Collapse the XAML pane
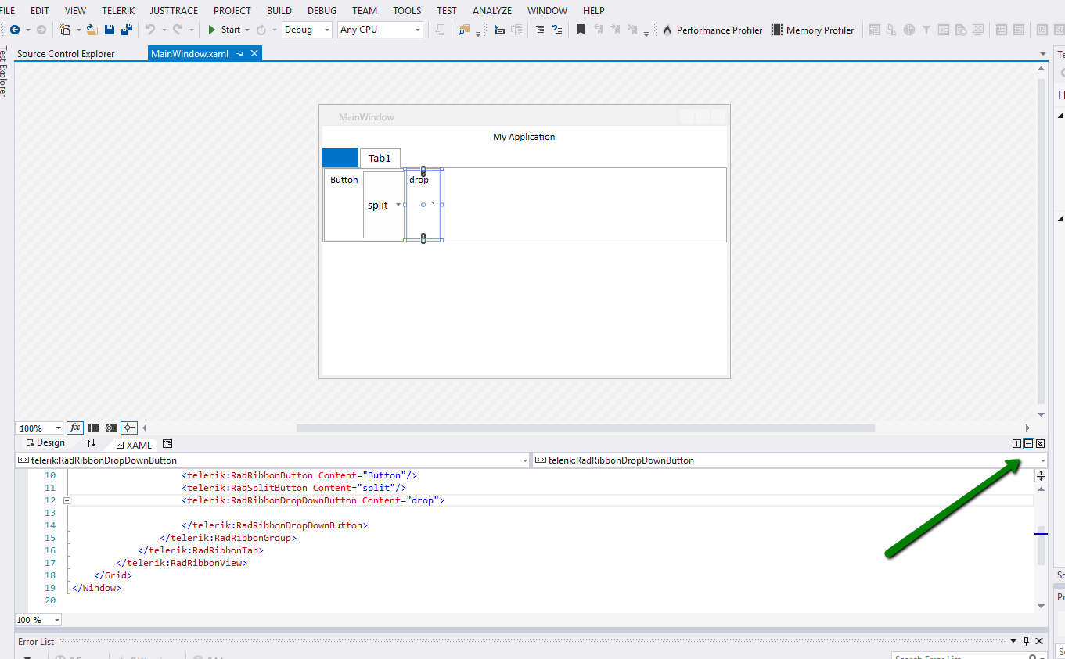Screen dimensions: 1065x659 [x=1040, y=443]
